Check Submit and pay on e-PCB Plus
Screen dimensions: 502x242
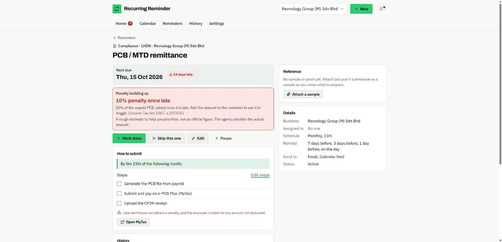[x=119, y=193]
